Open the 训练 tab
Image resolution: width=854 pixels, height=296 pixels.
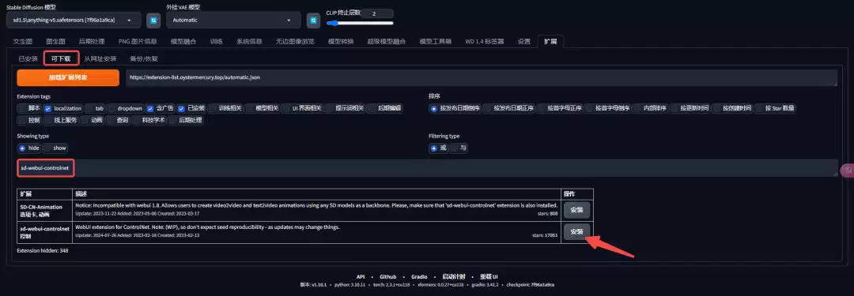click(216, 41)
